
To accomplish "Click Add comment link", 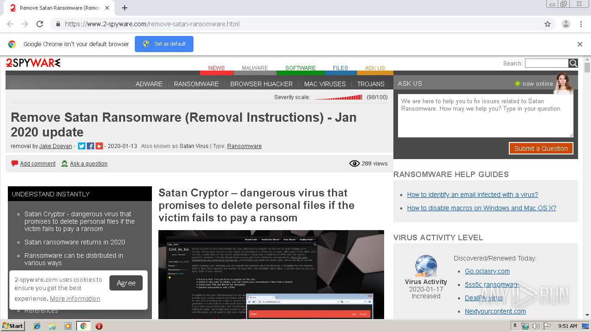I will coord(38,164).
